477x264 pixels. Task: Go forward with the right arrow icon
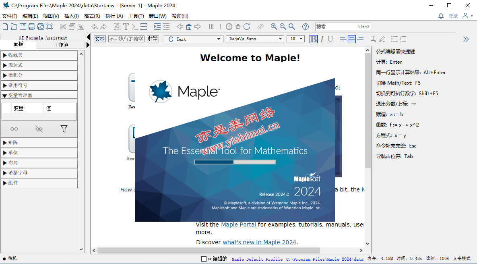tap(197, 27)
